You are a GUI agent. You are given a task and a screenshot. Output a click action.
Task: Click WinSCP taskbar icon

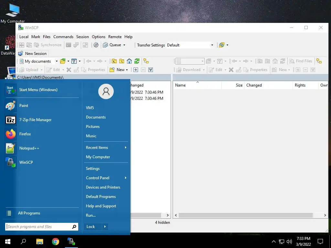tap(71, 242)
